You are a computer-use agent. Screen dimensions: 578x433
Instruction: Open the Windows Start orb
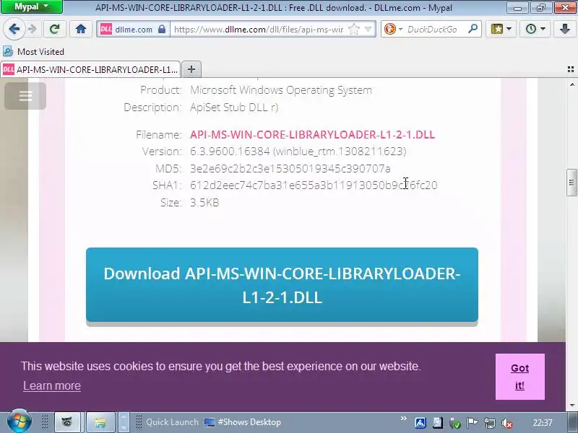19,421
